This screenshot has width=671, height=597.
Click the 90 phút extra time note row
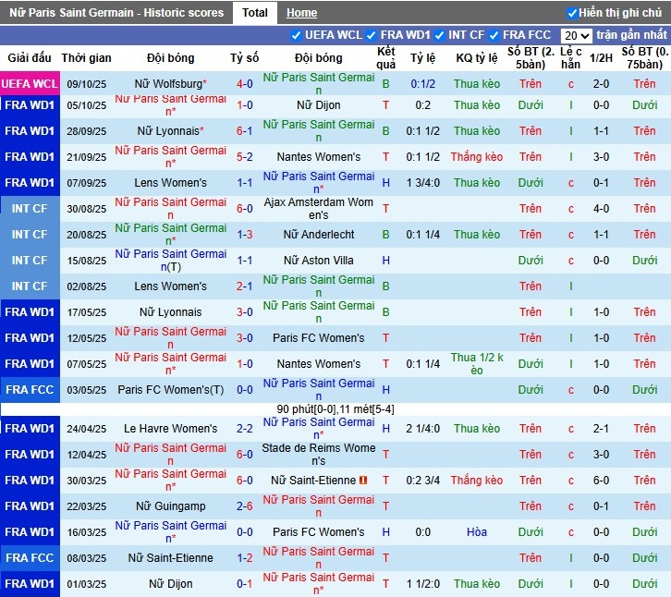(335, 408)
